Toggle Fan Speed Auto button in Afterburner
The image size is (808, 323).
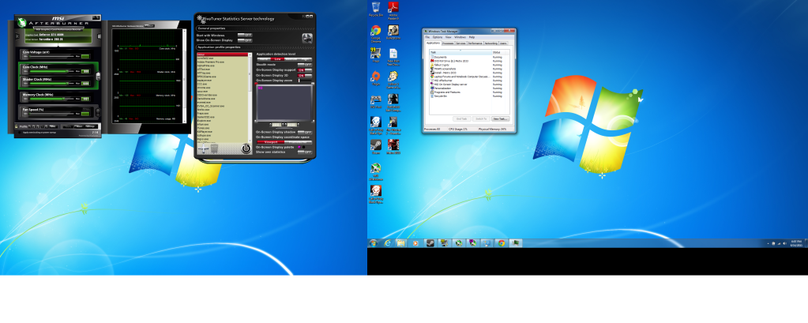coord(86,110)
